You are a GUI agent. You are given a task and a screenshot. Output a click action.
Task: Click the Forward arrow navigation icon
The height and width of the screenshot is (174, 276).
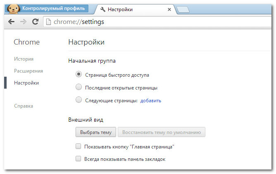[24, 21]
